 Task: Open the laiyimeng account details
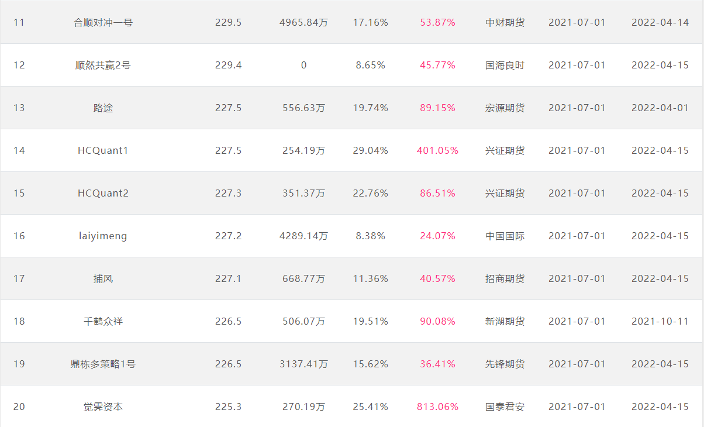(x=103, y=236)
